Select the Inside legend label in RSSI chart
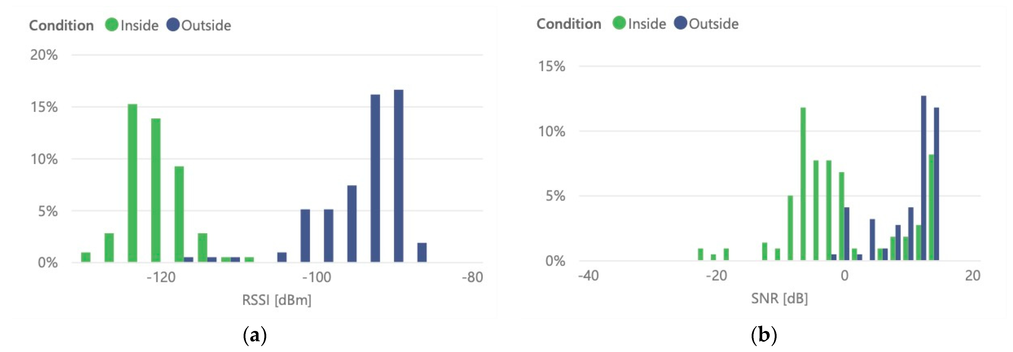Screen dimensions: 1013x352 [139, 25]
